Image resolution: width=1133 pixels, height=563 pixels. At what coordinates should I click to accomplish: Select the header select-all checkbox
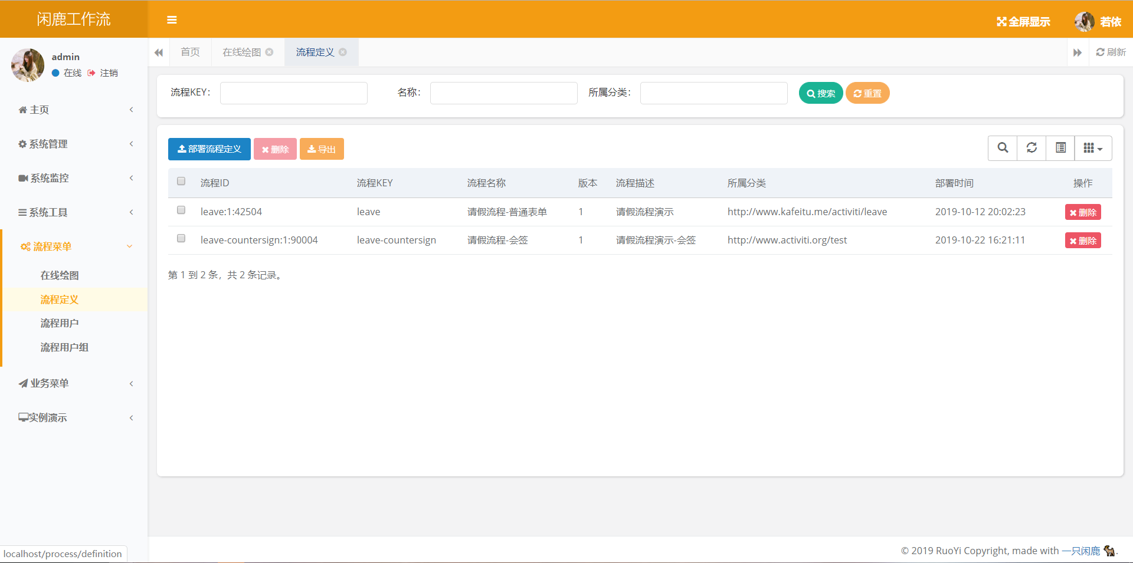[x=181, y=181]
